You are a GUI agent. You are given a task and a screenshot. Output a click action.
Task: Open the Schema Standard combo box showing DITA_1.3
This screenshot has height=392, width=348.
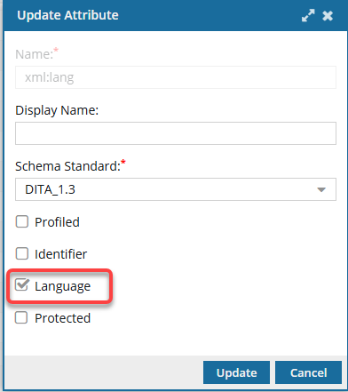176,189
